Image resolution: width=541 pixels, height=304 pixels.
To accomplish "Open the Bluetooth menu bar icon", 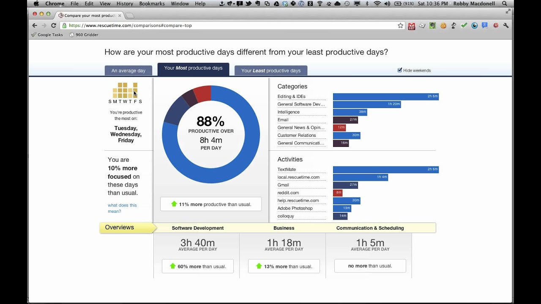I will pos(367,3).
